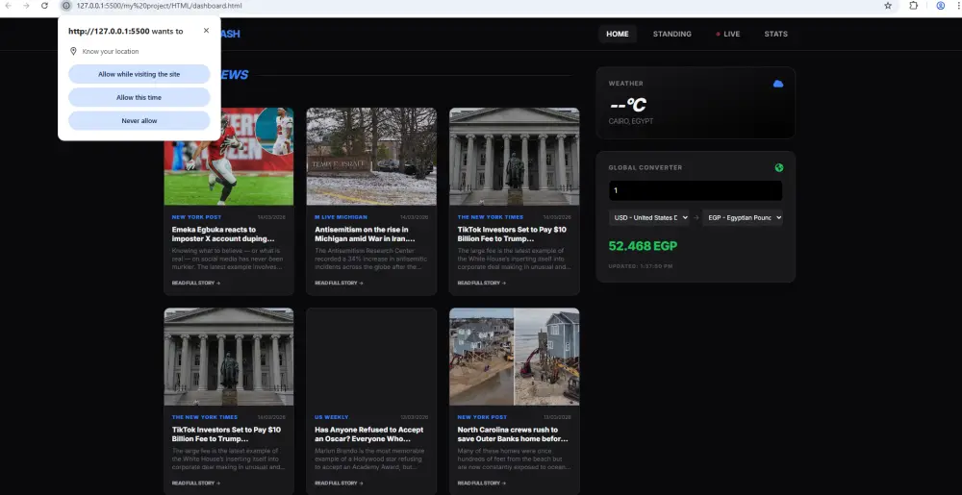This screenshot has width=962, height=495.
Task: Click the --°C temperature reading
Action: coord(627,105)
